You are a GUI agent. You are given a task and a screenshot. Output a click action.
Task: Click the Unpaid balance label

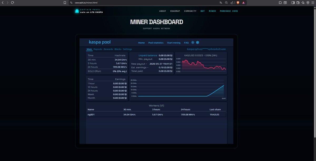tap(148, 56)
